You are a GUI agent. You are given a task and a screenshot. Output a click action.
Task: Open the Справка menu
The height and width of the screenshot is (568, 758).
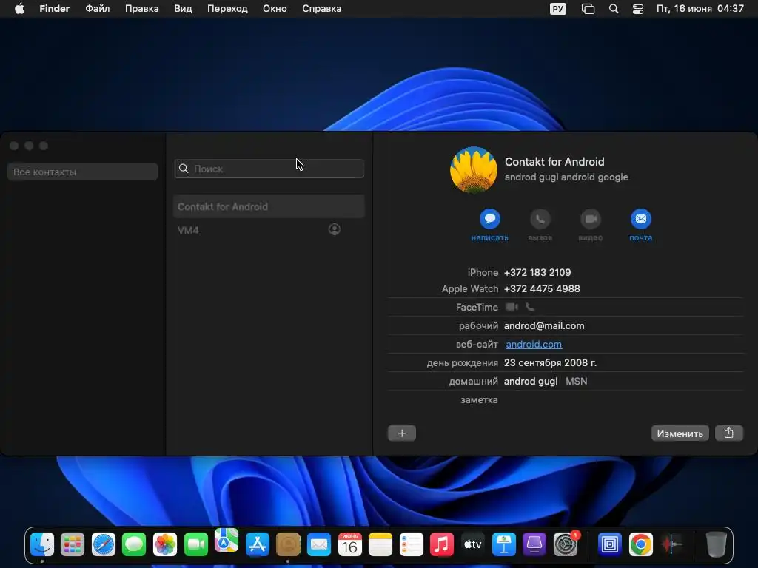pyautogui.click(x=321, y=9)
